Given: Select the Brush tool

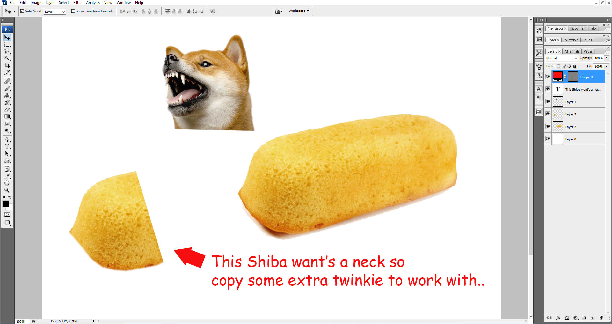Looking at the screenshot, I should point(7,89).
